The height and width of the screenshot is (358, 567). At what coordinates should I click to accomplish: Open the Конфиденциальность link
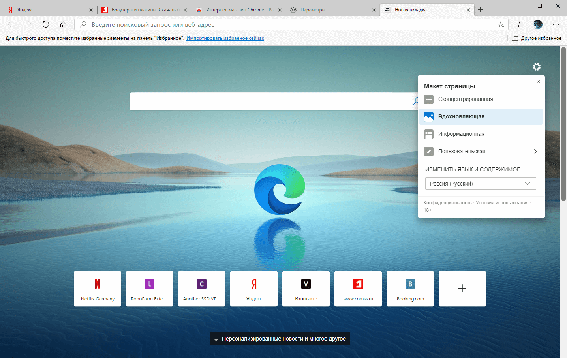447,203
